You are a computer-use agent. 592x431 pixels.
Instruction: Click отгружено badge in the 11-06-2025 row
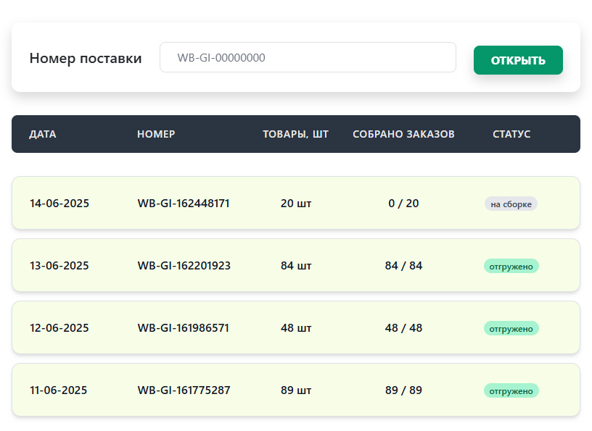coord(511,390)
